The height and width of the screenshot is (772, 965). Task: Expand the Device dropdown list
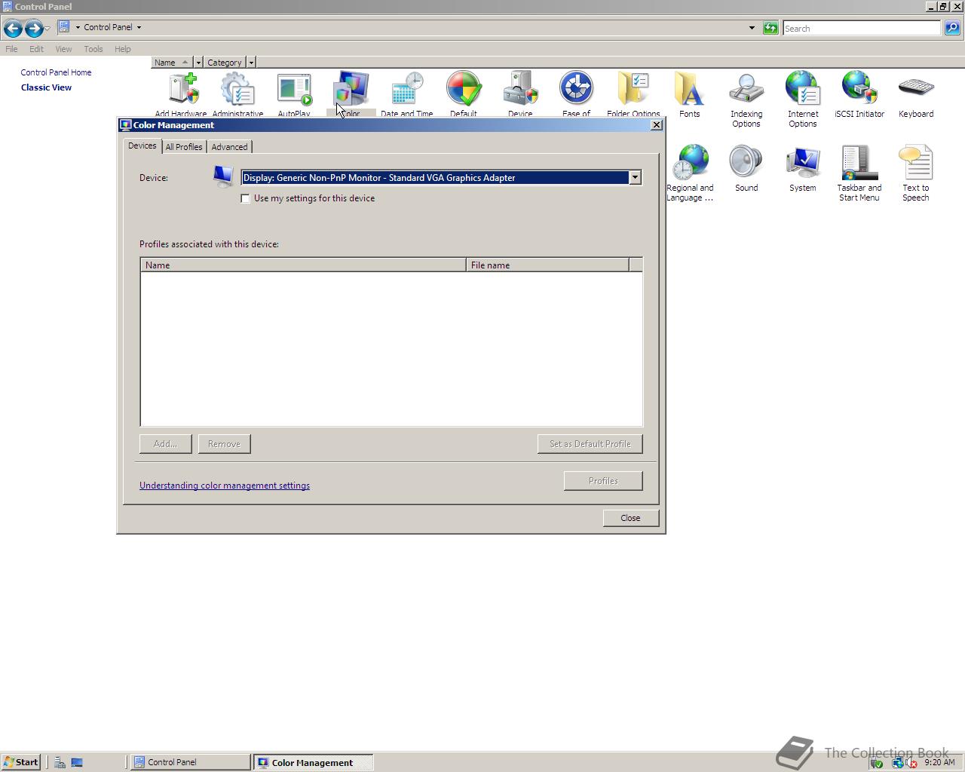635,178
